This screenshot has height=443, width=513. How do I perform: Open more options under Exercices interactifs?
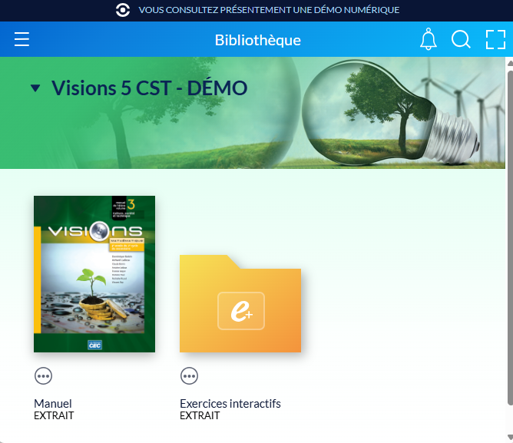189,375
